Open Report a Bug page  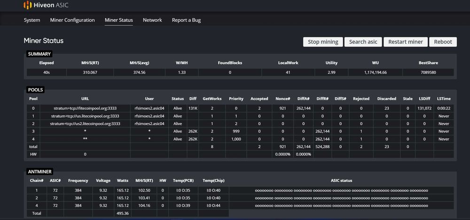[186, 20]
